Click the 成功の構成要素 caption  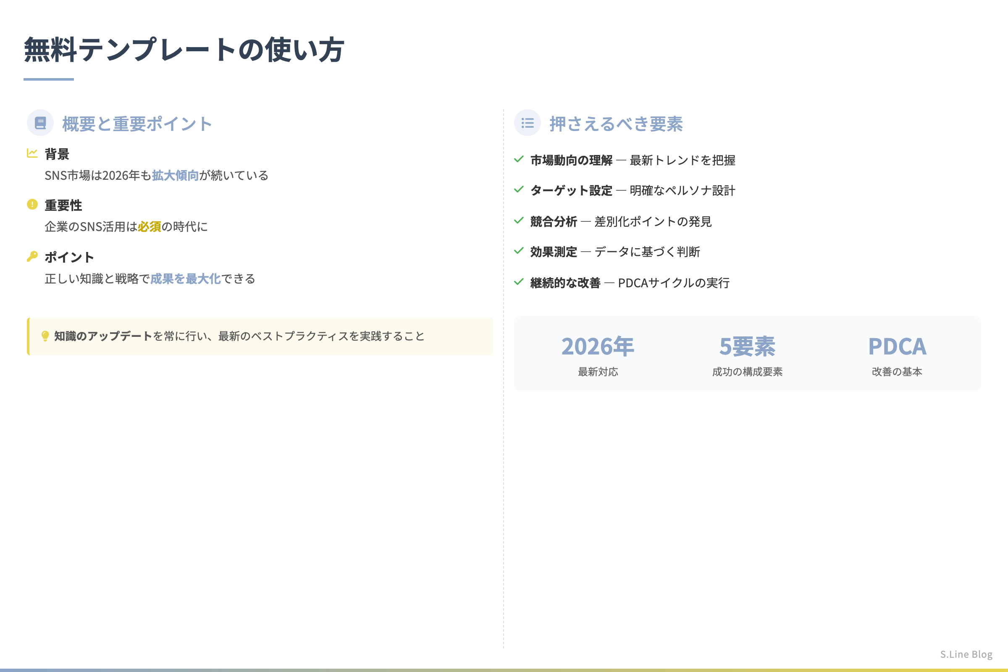coord(748,372)
